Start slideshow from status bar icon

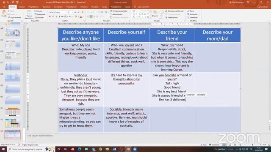241,145
